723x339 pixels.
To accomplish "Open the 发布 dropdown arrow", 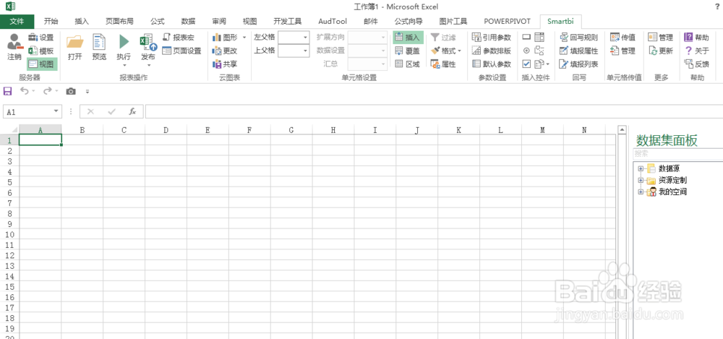I will point(148,64).
